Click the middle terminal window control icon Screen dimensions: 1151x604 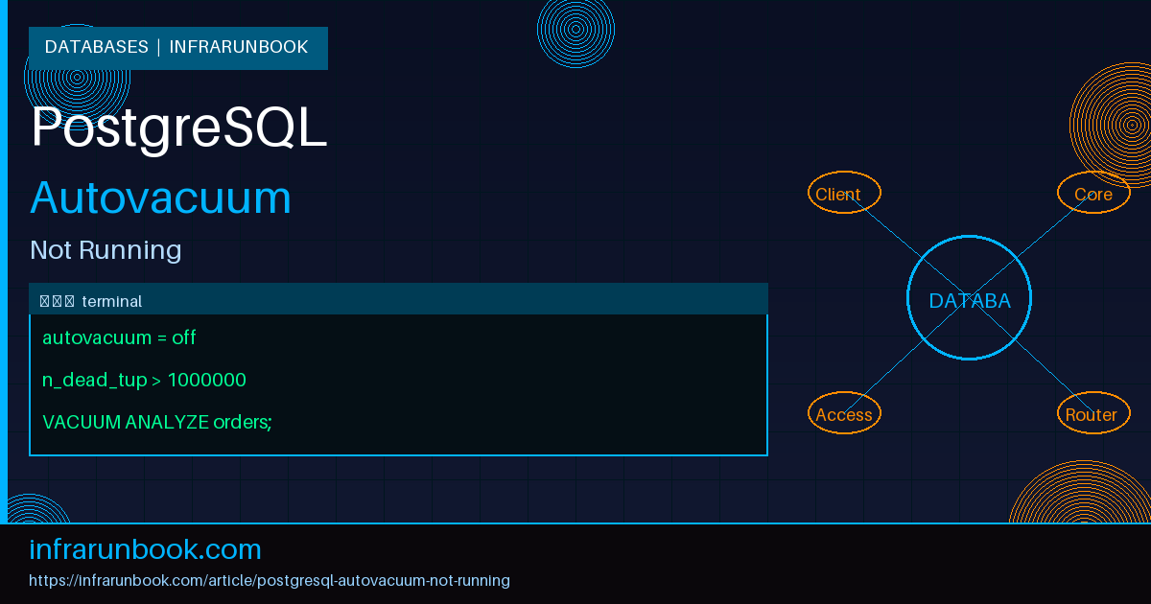58,300
